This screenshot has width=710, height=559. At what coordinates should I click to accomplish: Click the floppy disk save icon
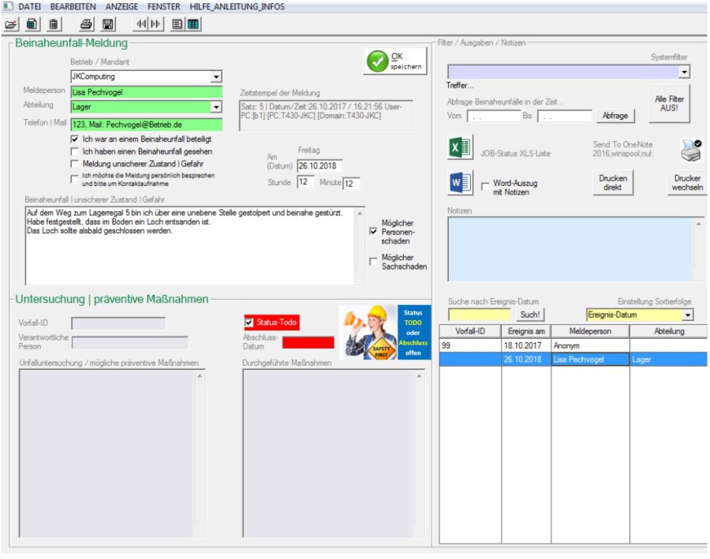108,24
